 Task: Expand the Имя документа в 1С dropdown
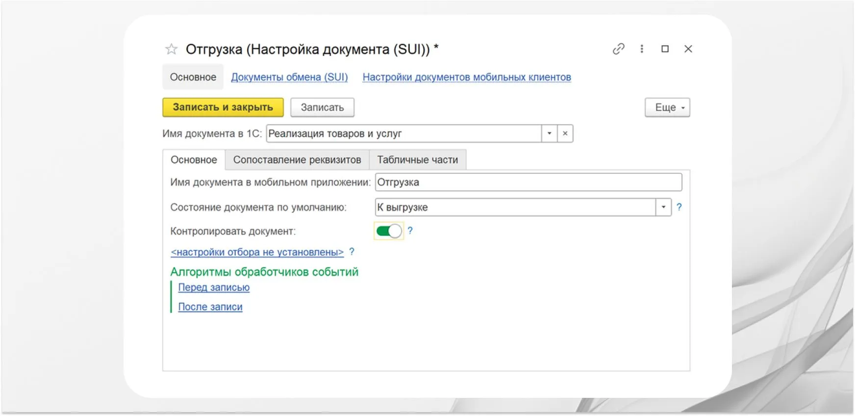(549, 133)
